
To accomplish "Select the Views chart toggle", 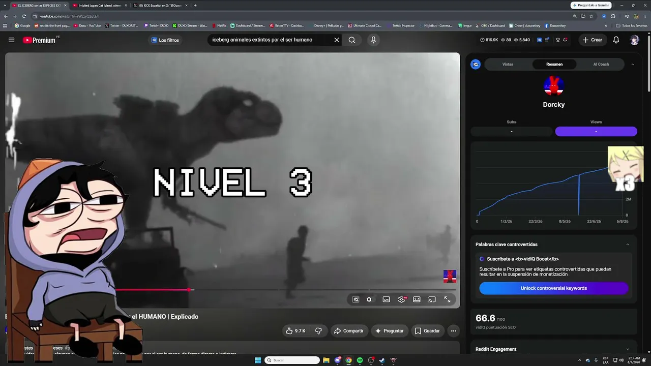I will [596, 131].
